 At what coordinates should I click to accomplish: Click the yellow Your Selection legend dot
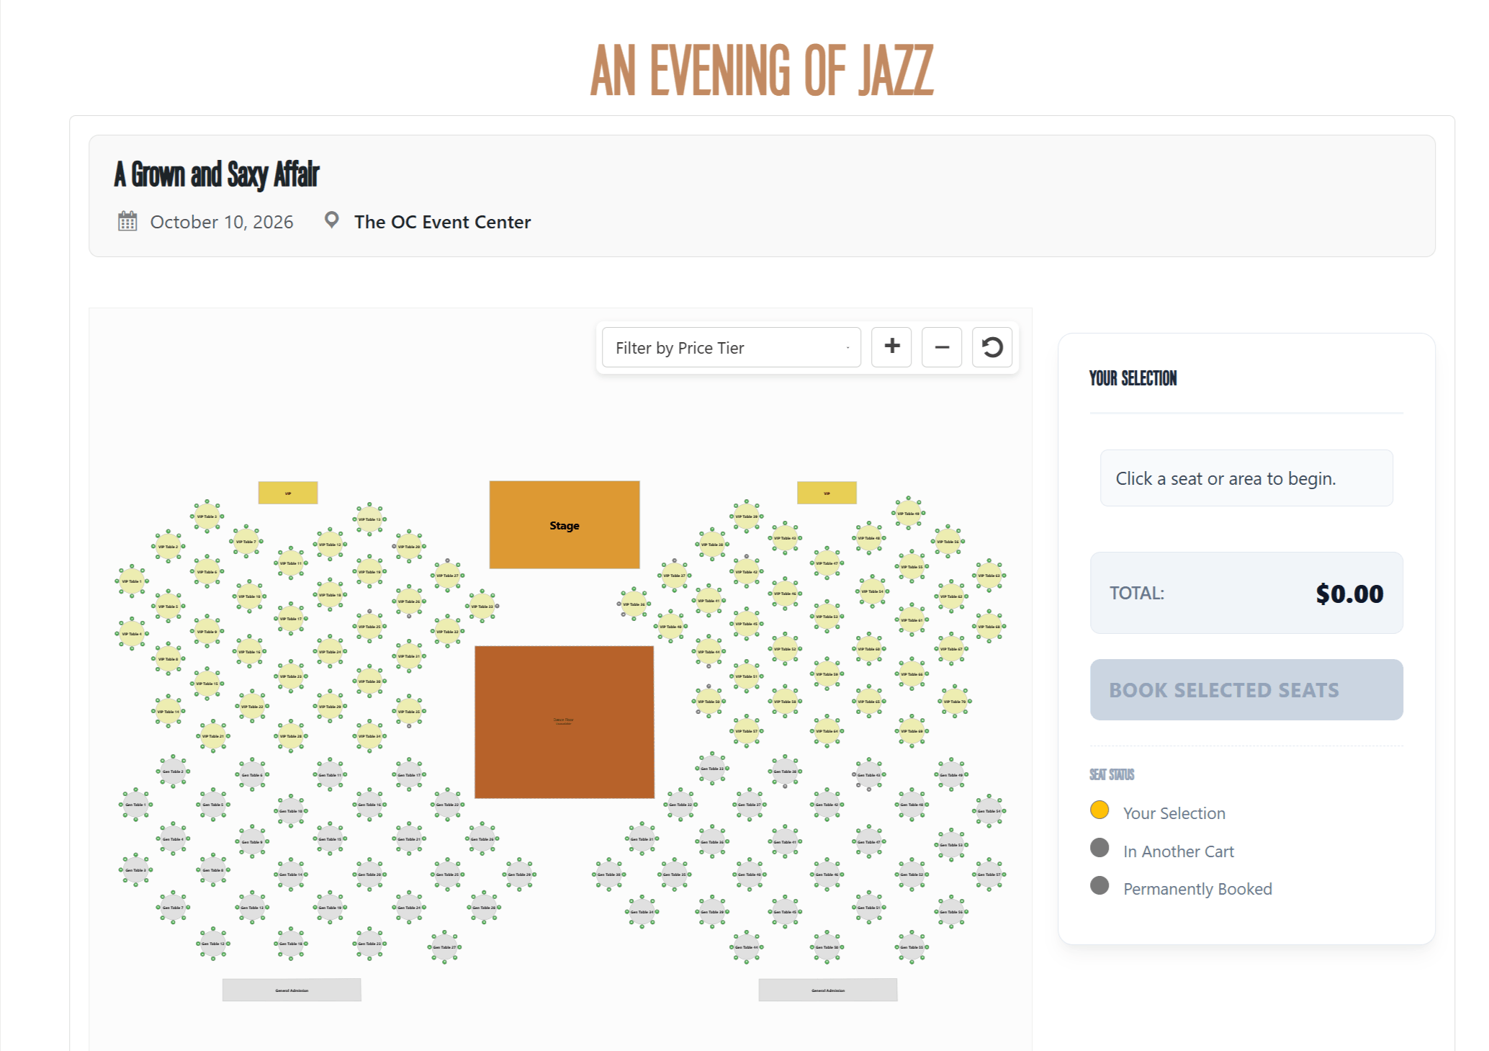coord(1099,810)
